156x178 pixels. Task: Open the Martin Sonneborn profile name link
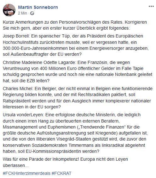click(38, 7)
